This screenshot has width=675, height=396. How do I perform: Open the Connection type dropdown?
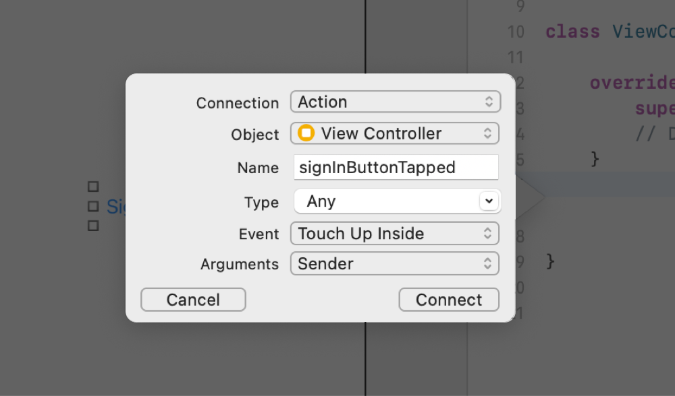(395, 102)
